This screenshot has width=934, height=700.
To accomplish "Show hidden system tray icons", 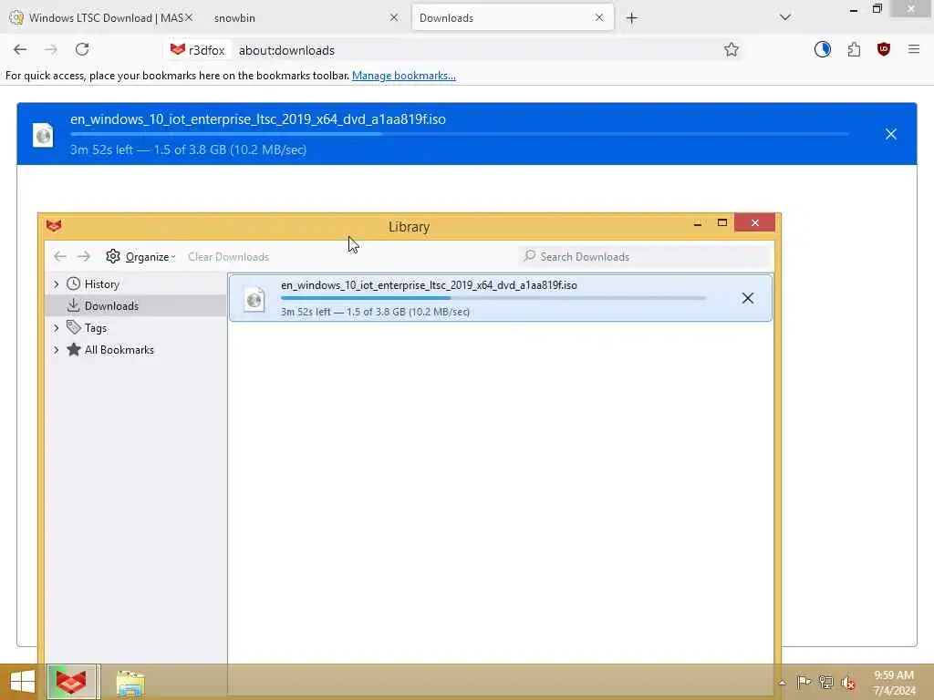I will (782, 683).
